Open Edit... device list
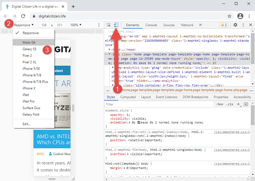 [33, 124]
